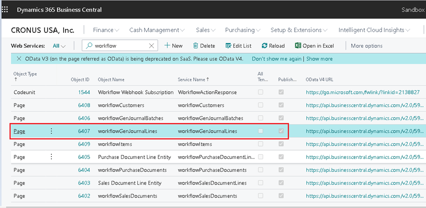Select workflowGenJournalBatches object name cell
This screenshot has width=426, height=208.
click(131, 118)
